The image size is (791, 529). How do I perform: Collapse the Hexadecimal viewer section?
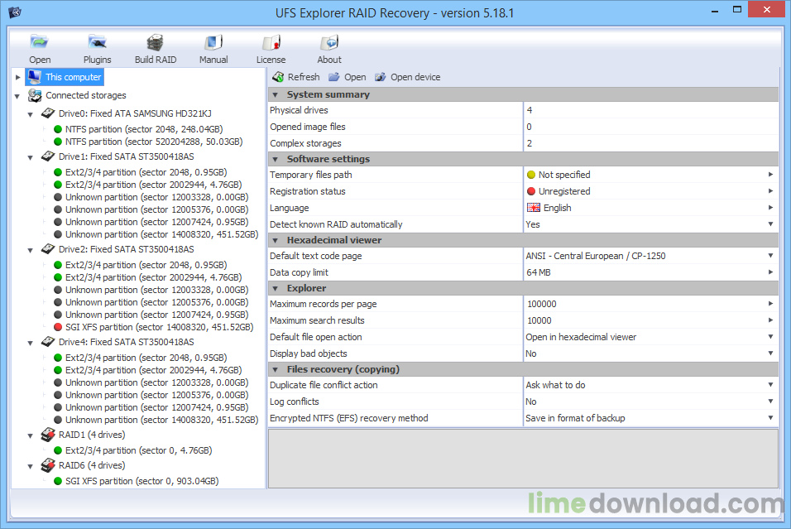pos(276,241)
